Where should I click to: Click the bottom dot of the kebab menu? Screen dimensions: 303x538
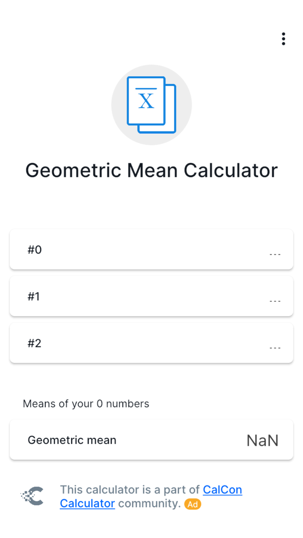284,44
